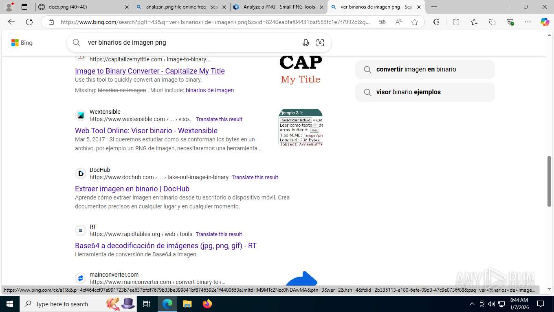Translate the rapidtables result

pos(219,234)
